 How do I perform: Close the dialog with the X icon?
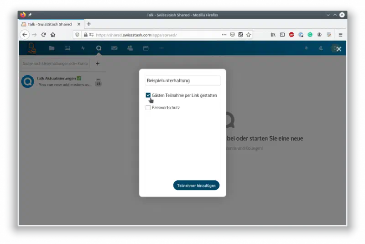point(339,49)
